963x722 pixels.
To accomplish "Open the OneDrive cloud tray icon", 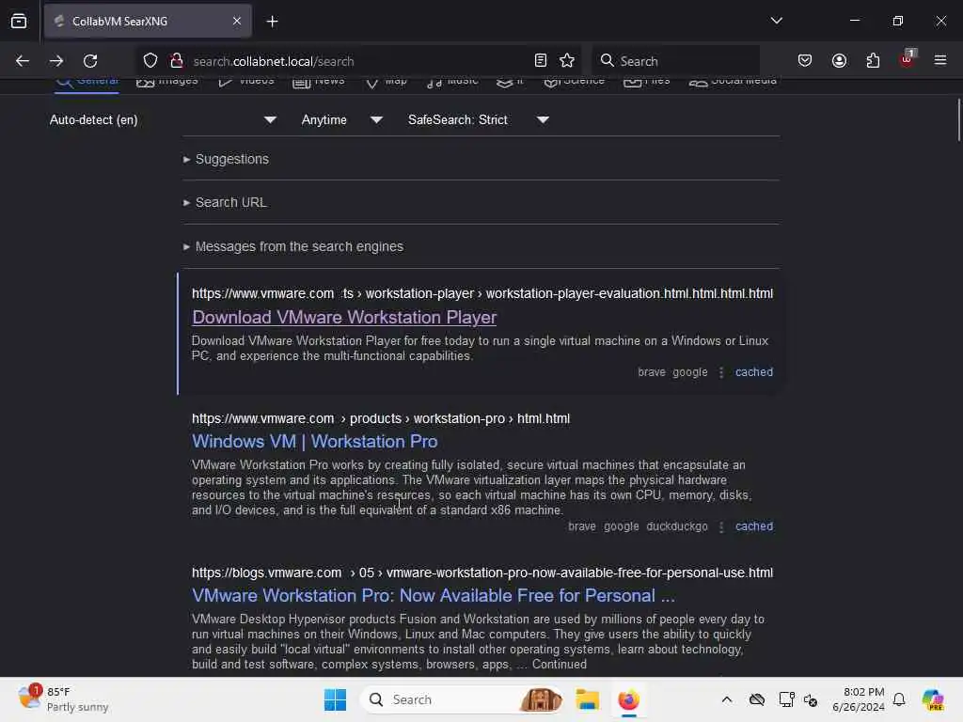I will click(757, 699).
